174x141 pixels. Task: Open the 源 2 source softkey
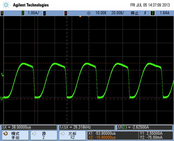click(44, 135)
